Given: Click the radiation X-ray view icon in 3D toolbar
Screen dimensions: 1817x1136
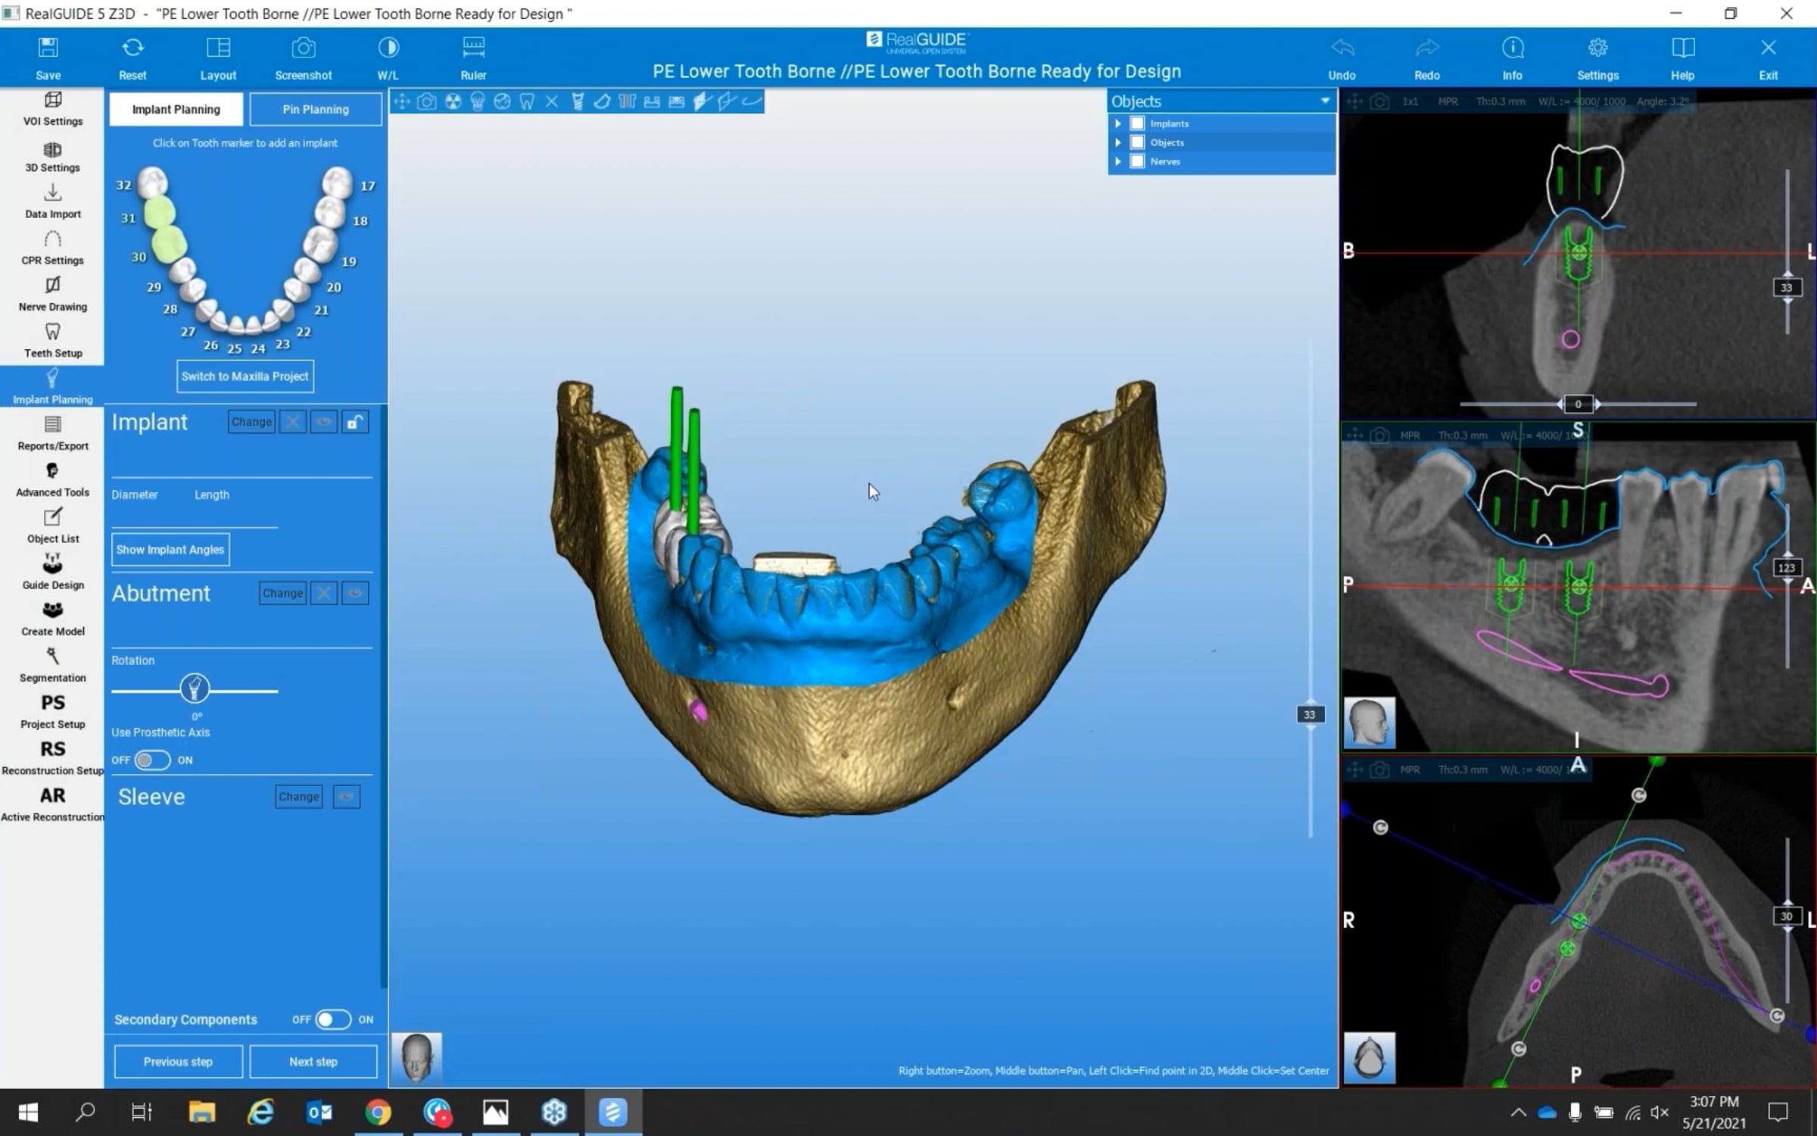Looking at the screenshot, I should 452,101.
